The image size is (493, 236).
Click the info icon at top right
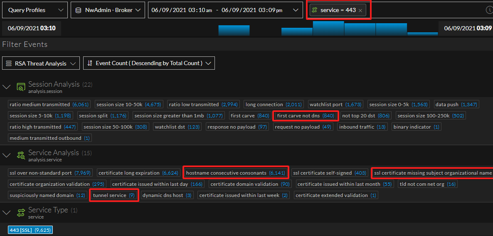489,10
